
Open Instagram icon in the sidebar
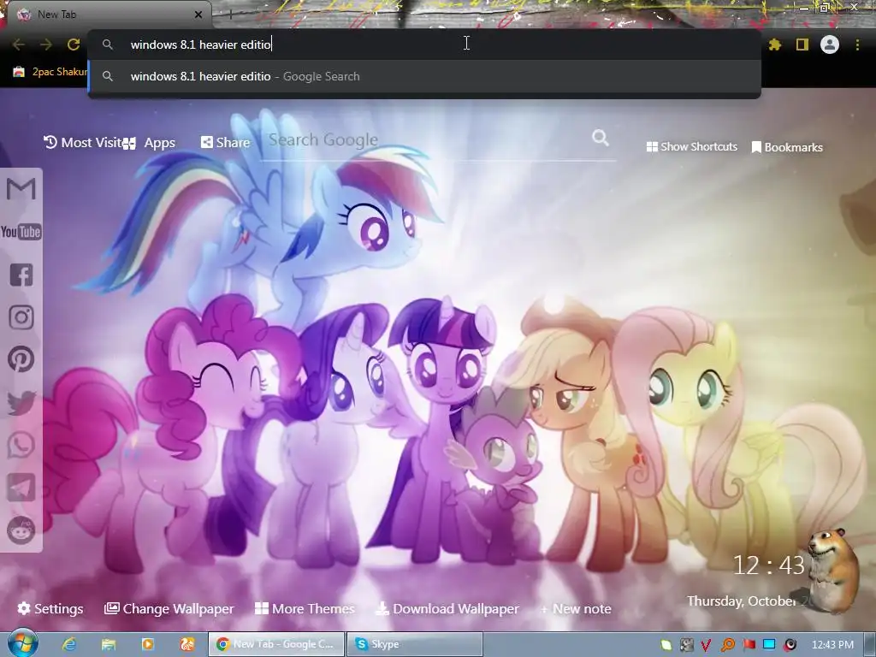[x=21, y=317]
